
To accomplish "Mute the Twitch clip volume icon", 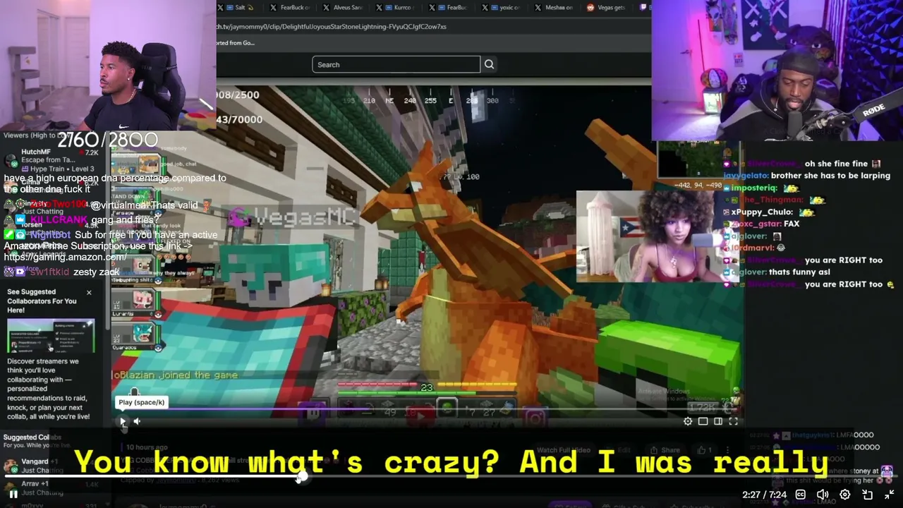I will (137, 421).
